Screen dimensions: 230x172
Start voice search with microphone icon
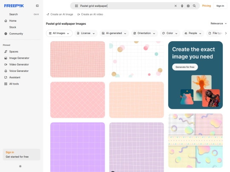(182, 6)
